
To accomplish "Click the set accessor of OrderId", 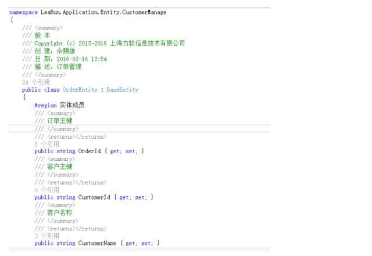I will click(130, 152).
